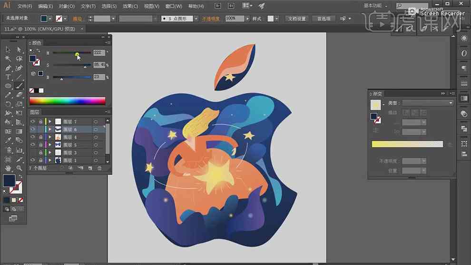
Task: Swap fill and stroke in Color panel
Action: pyautogui.click(x=38, y=50)
